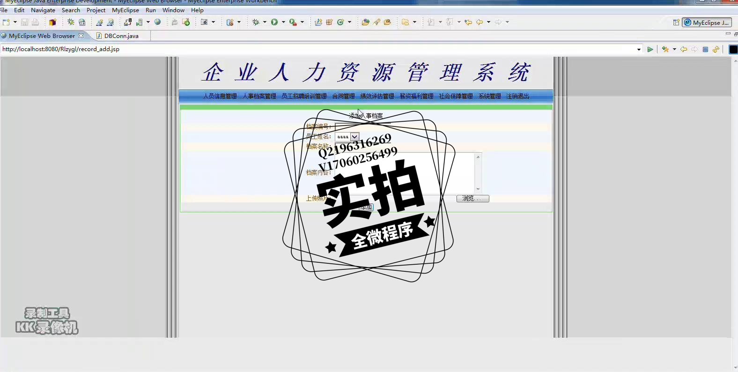Click the green Run toolbar icon

coord(274,22)
